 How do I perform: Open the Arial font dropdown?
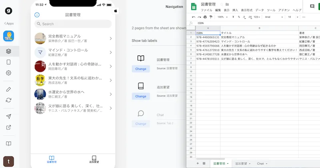point(274,17)
